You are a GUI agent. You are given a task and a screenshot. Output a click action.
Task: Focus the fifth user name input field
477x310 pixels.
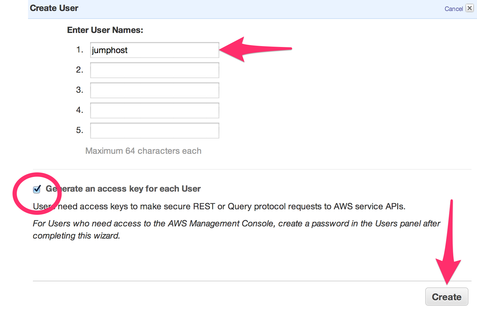click(154, 131)
